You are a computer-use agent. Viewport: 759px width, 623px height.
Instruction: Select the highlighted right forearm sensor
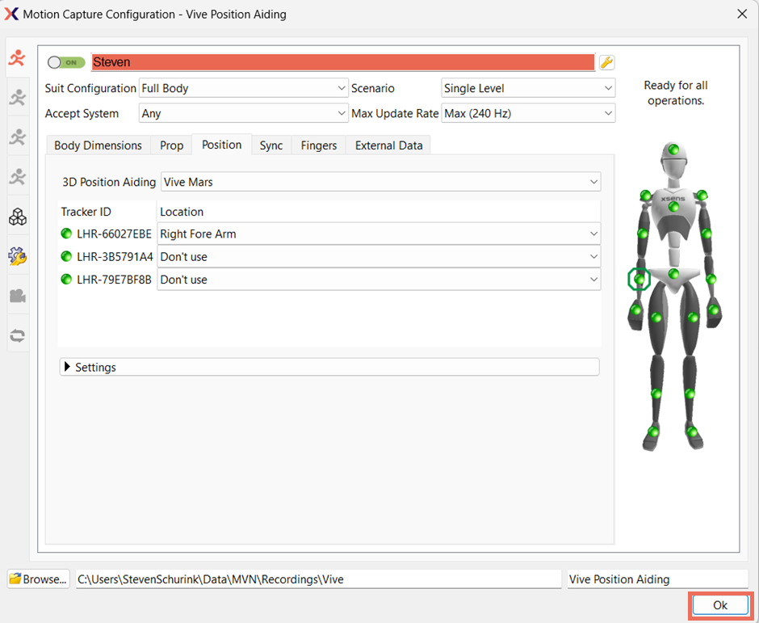point(639,280)
